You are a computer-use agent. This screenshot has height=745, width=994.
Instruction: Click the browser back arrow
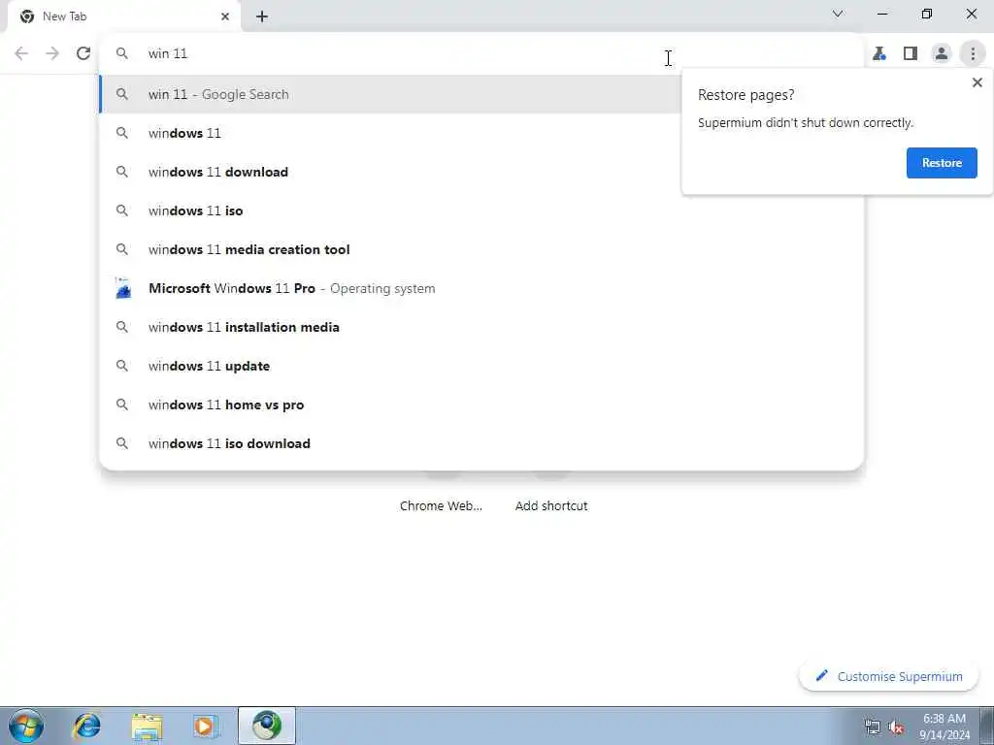pos(21,53)
